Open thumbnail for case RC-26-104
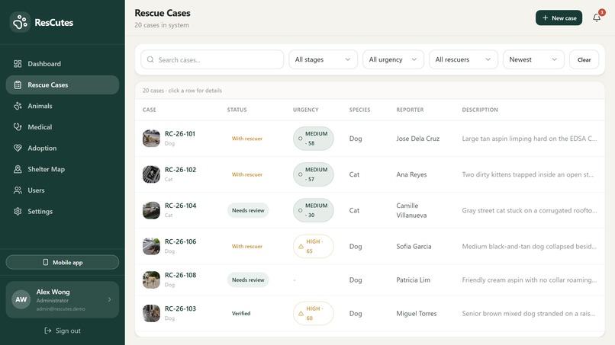Image resolution: width=615 pixels, height=345 pixels. [151, 210]
